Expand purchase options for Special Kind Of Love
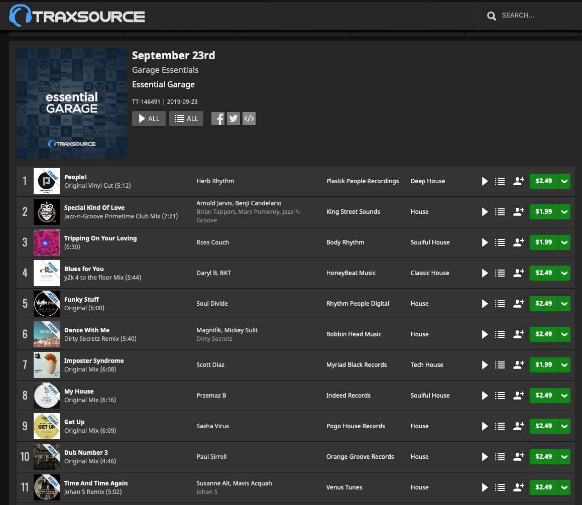The image size is (582, 505). click(x=564, y=212)
